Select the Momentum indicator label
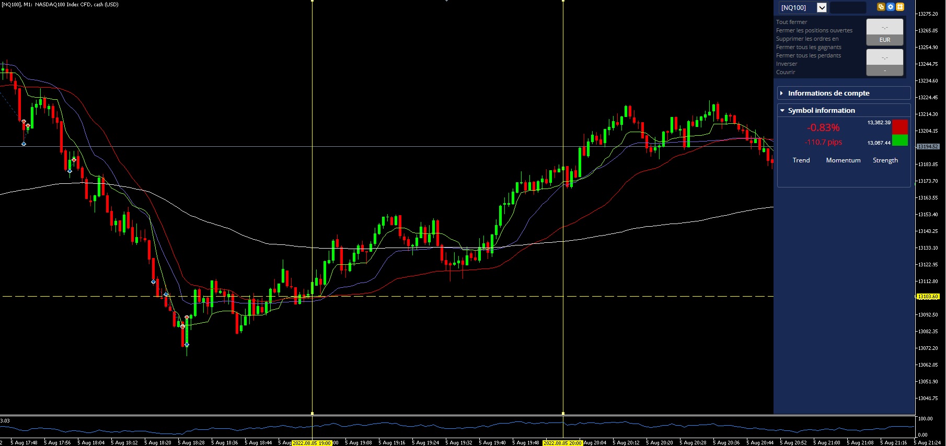Screen dimensions: 946x446 [843, 160]
